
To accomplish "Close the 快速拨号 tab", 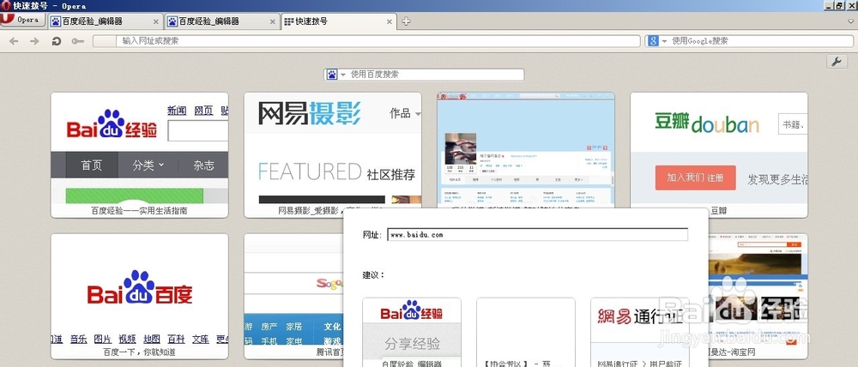I will pos(389,22).
